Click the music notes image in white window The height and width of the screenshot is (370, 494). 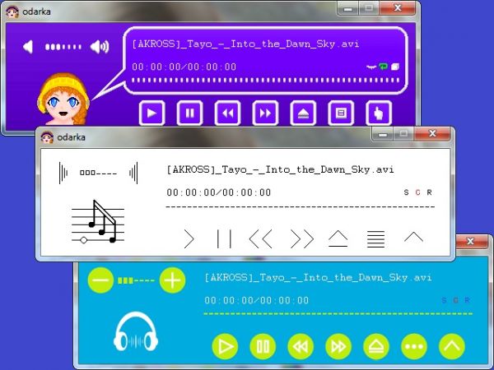(x=98, y=222)
